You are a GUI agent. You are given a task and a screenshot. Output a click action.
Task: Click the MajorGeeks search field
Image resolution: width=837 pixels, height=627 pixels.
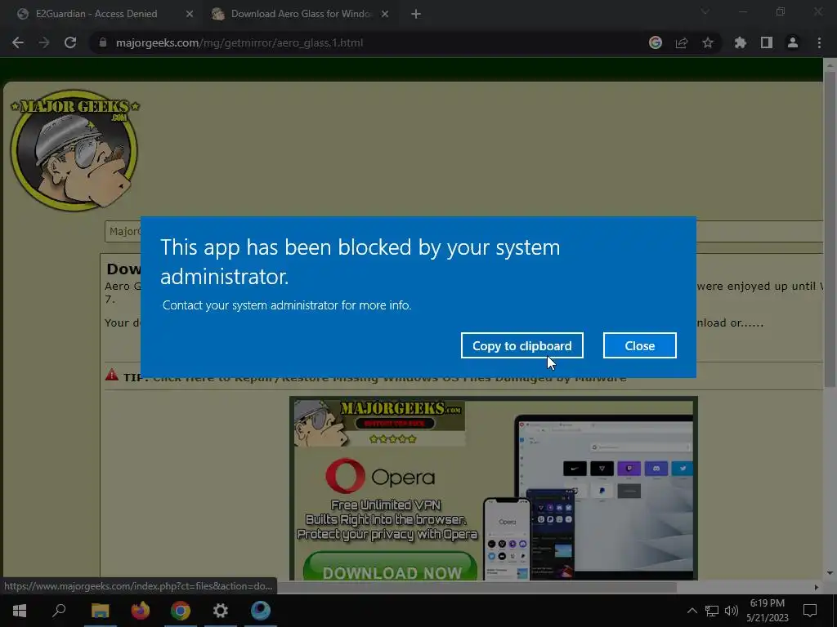click(463, 231)
